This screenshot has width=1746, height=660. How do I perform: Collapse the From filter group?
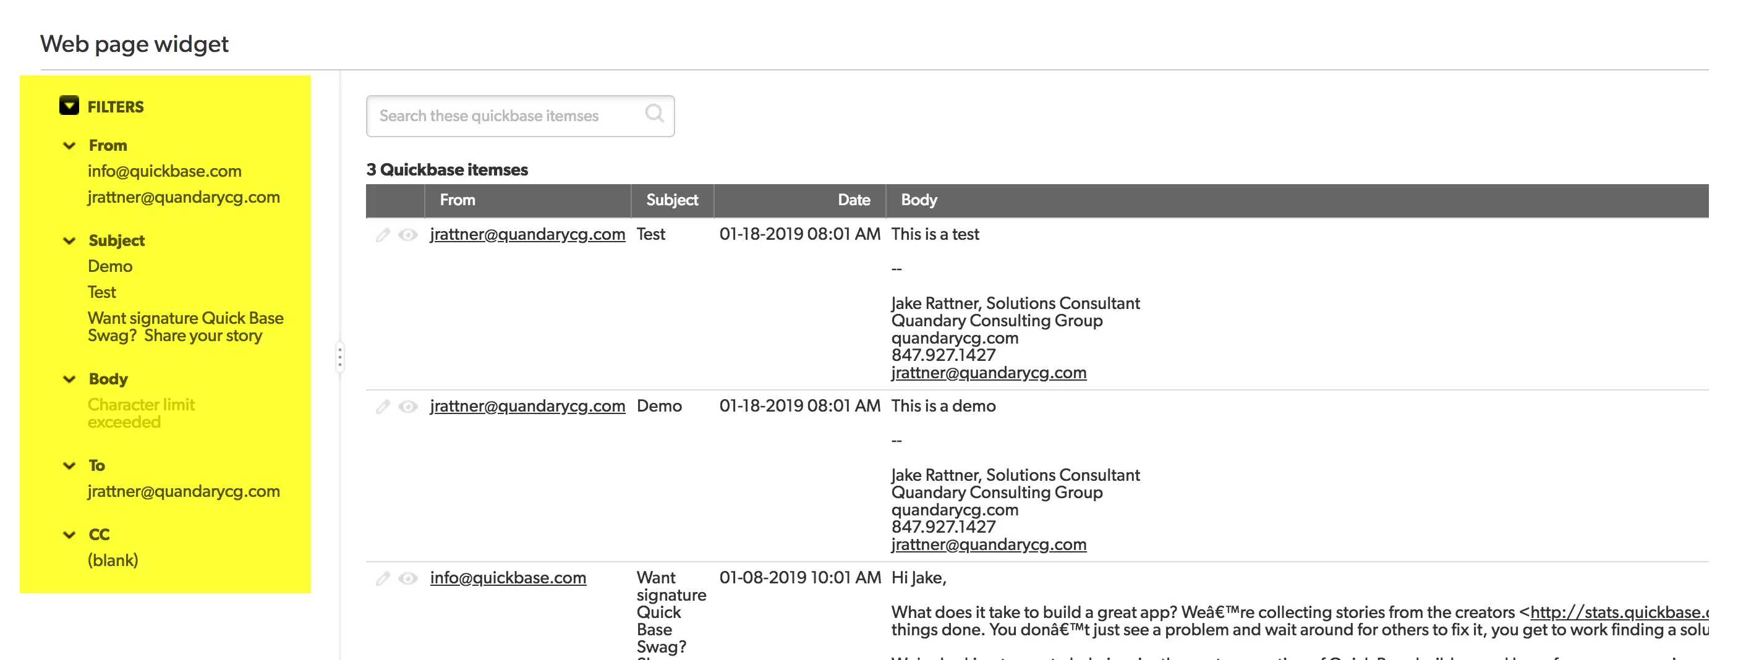[x=69, y=146]
